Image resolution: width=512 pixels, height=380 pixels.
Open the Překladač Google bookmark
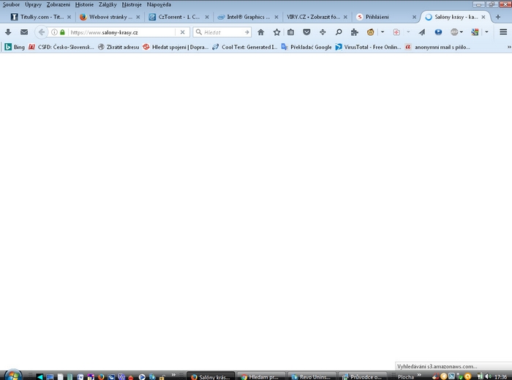[x=306, y=47]
